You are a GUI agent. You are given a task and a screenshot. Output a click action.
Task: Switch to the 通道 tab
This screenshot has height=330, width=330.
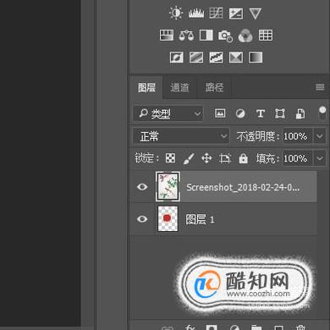coord(179,87)
